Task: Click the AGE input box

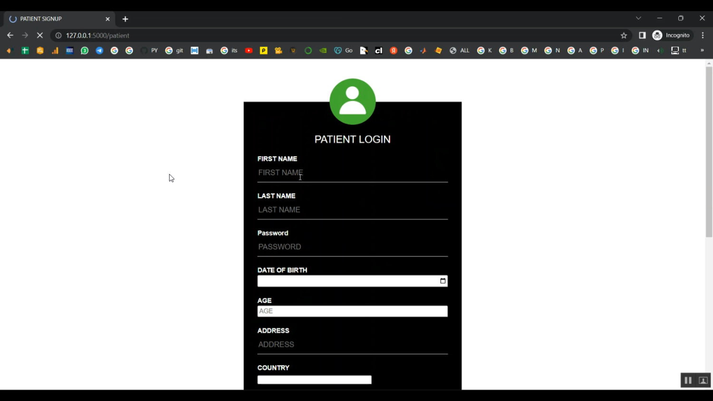Action: (x=353, y=311)
